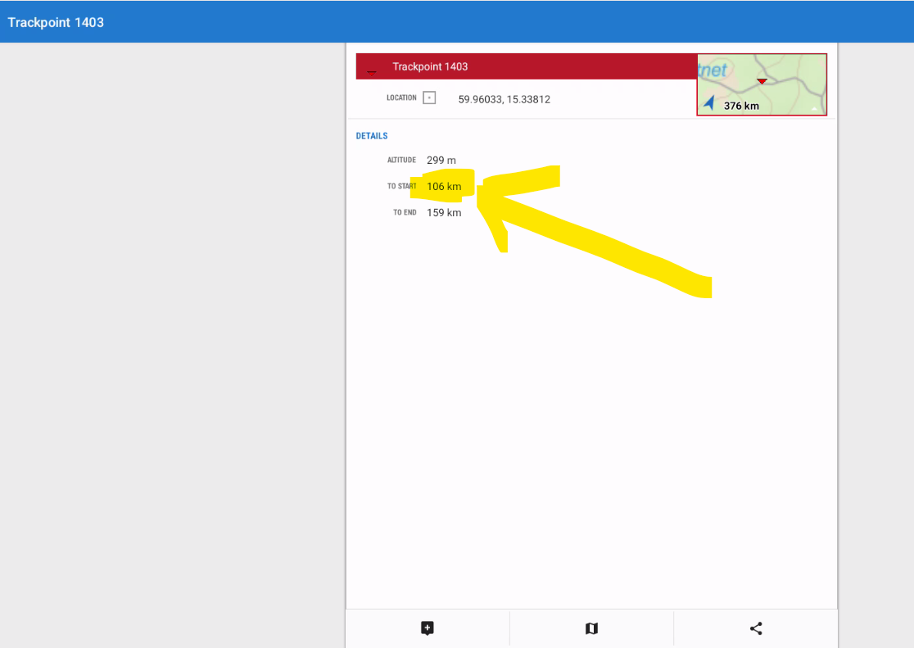Viewport: 914px width, 648px height.
Task: Open the map view icon in bottom bar
Action: coord(591,628)
